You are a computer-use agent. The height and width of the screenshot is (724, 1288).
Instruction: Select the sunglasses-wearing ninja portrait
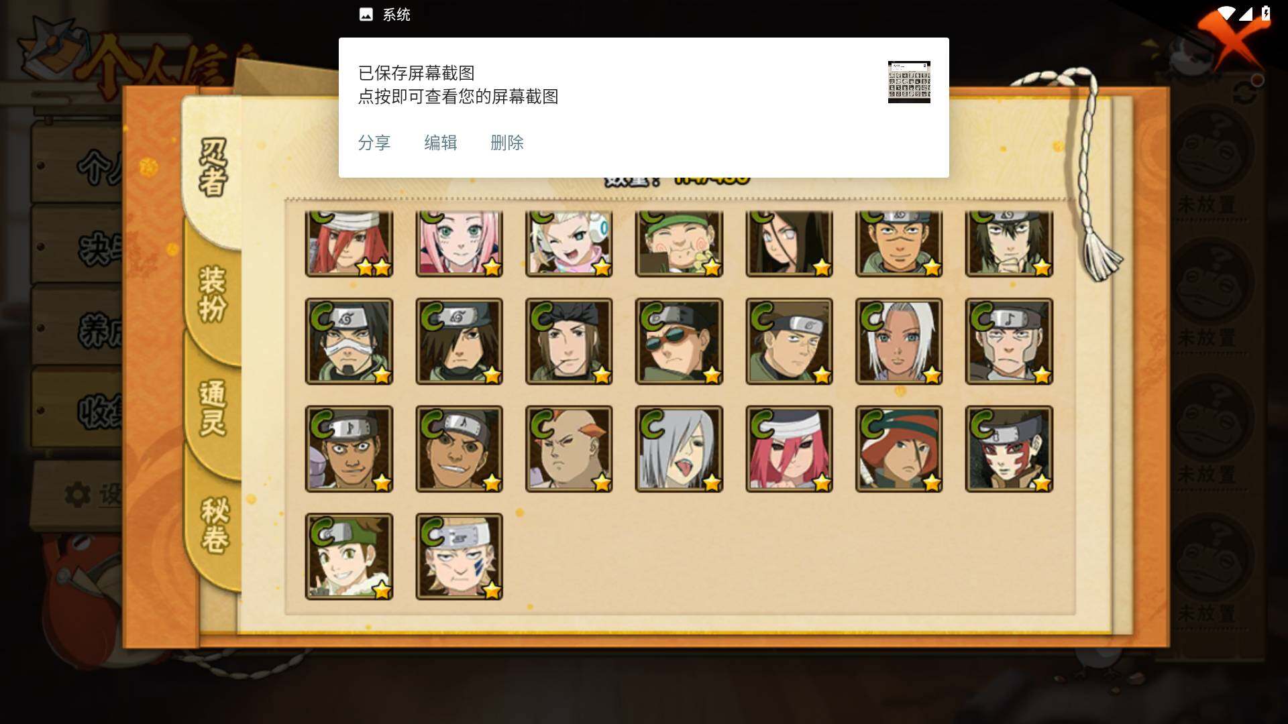click(679, 341)
